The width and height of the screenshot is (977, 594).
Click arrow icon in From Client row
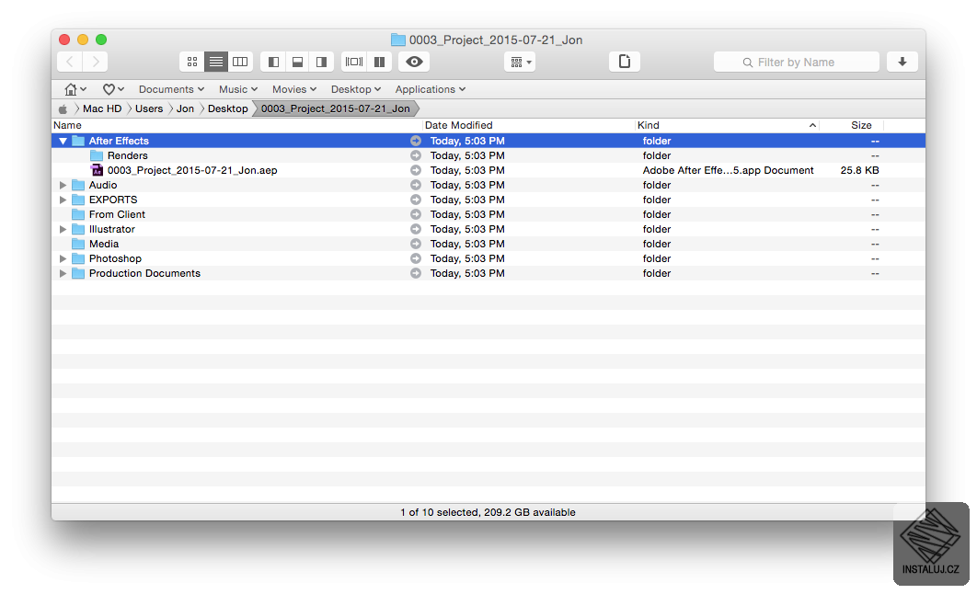(x=416, y=214)
